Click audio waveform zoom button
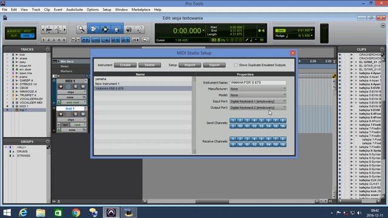Viewport: 388px width, 218px height. point(49,30)
